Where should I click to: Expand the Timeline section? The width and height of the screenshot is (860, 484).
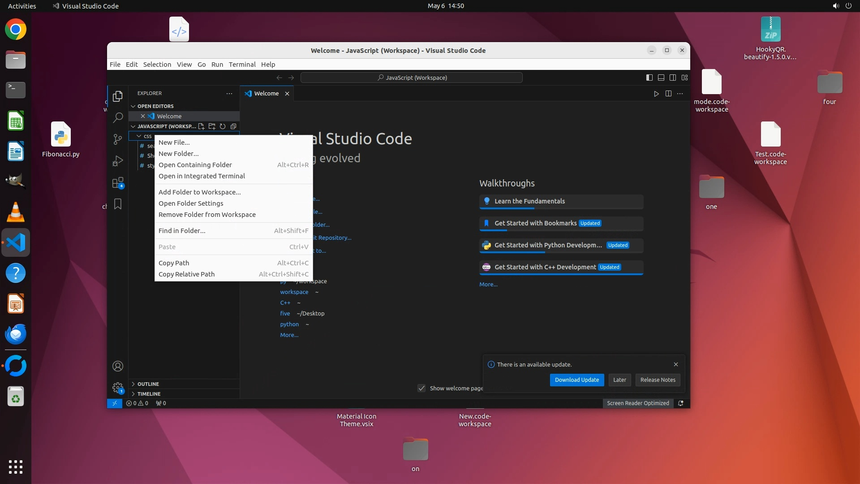(x=149, y=394)
